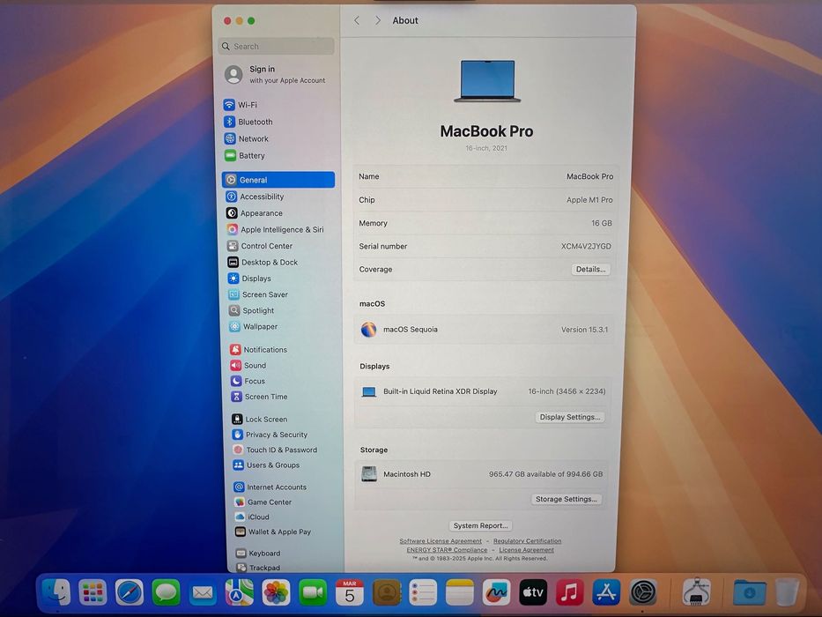Image resolution: width=822 pixels, height=617 pixels.
Task: Go forward with the right chevron
Action: pos(377,20)
